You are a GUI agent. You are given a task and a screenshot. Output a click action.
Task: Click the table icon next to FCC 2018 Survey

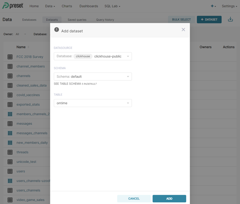pyautogui.click(x=10, y=57)
